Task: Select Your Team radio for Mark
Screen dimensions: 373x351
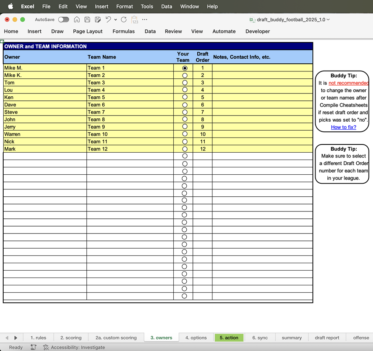Action: coord(185,149)
